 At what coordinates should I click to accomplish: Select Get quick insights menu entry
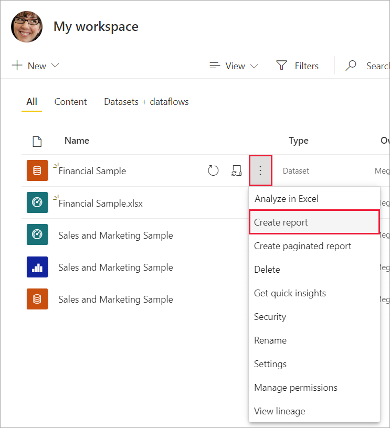[290, 293]
